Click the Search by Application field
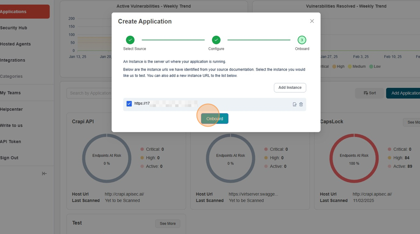This screenshot has height=234, width=420. (x=89, y=93)
